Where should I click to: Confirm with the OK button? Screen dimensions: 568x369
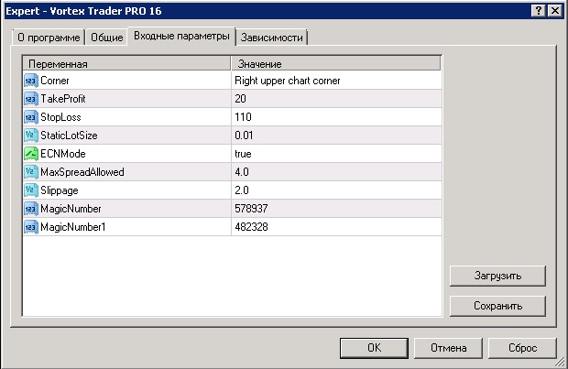pyautogui.click(x=374, y=348)
